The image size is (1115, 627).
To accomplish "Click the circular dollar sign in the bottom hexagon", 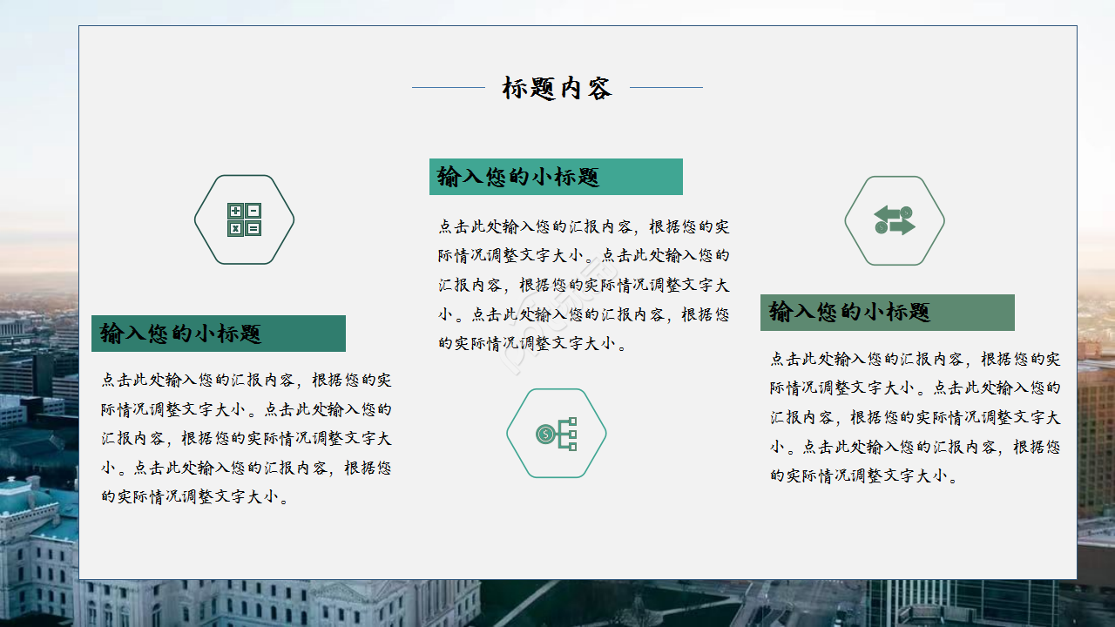I will tap(544, 433).
